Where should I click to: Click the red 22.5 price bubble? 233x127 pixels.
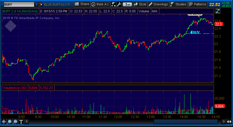pyautogui.click(x=219, y=24)
